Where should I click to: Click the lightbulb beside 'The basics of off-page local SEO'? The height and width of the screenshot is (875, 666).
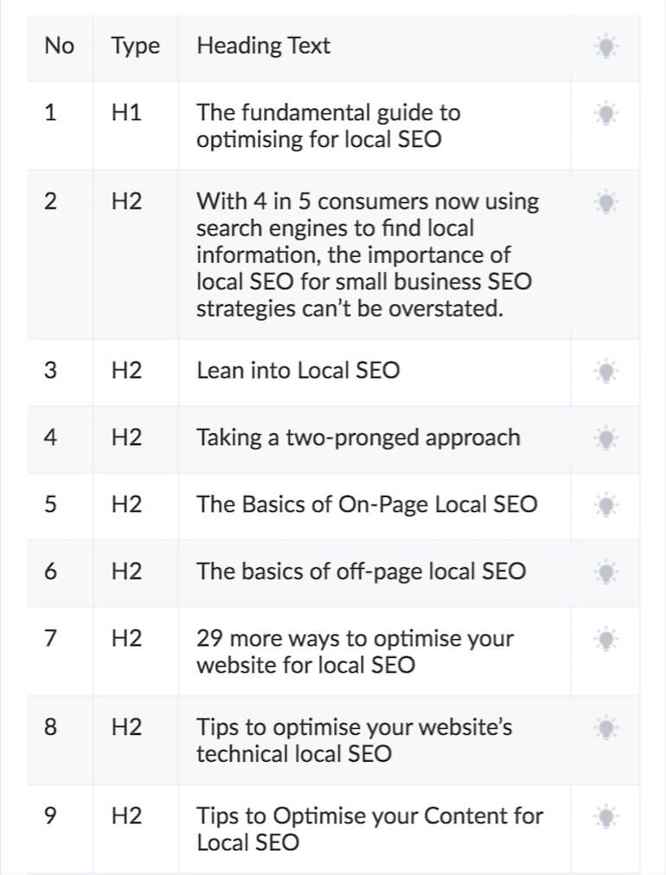coord(606,573)
